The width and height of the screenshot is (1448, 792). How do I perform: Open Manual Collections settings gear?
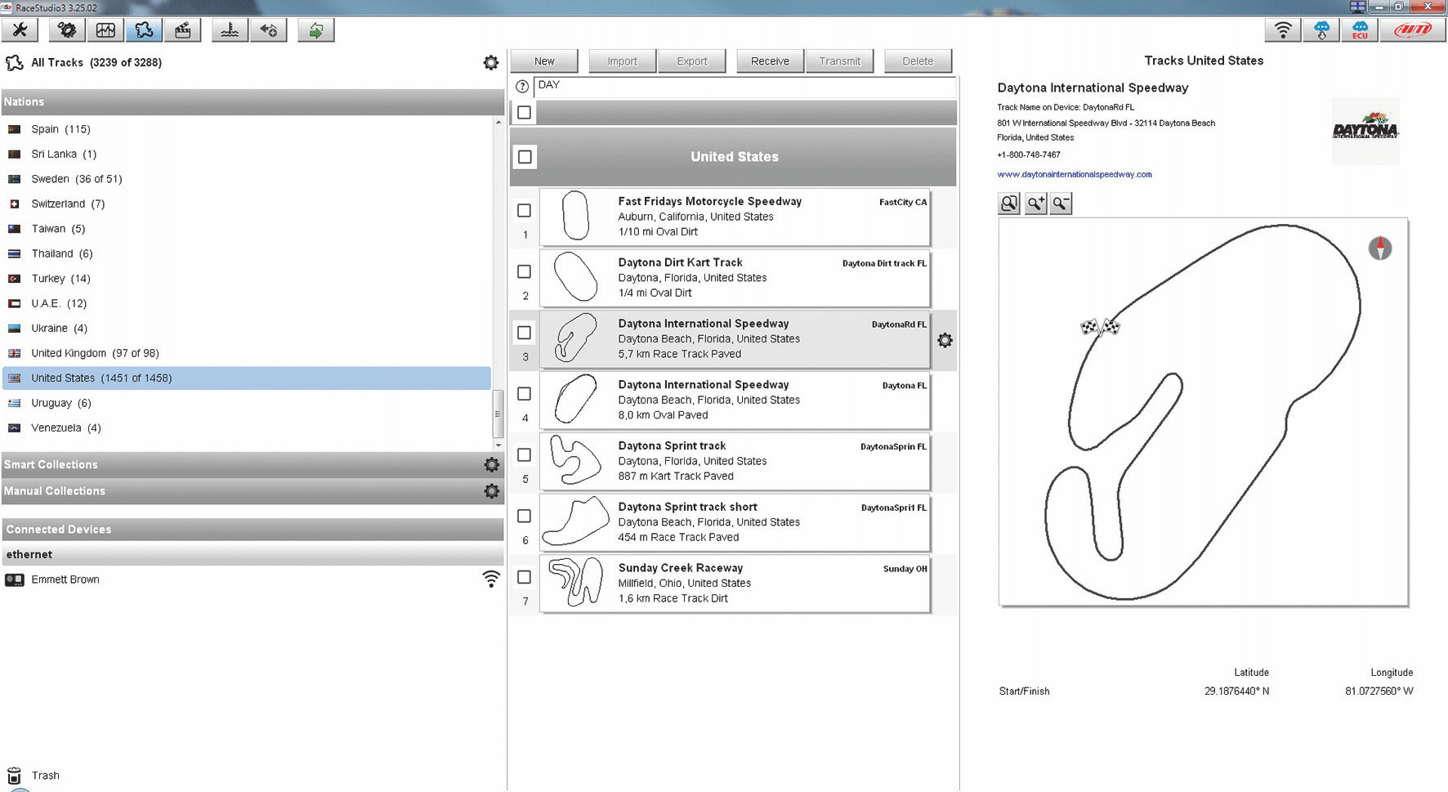(491, 490)
